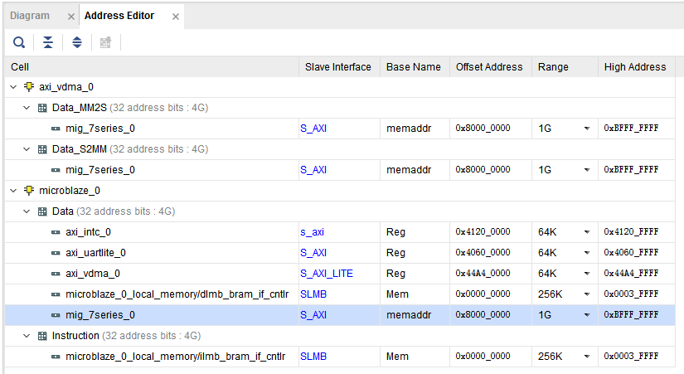Click the Search magnifier icon in toolbar

click(18, 42)
